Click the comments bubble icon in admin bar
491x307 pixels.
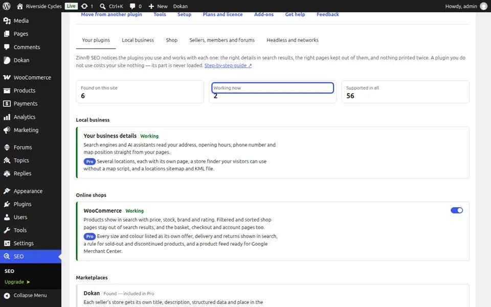[x=132, y=6]
